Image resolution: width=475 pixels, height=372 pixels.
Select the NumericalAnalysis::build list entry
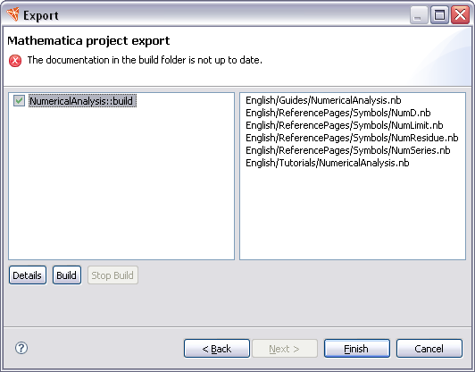[x=82, y=101]
